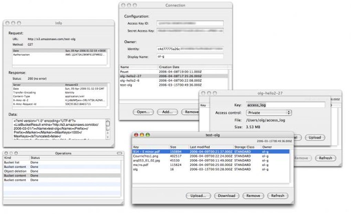The width and height of the screenshot is (351, 214).
Task: Select the olg-hello2-27 bucket row
Action: click(173, 76)
